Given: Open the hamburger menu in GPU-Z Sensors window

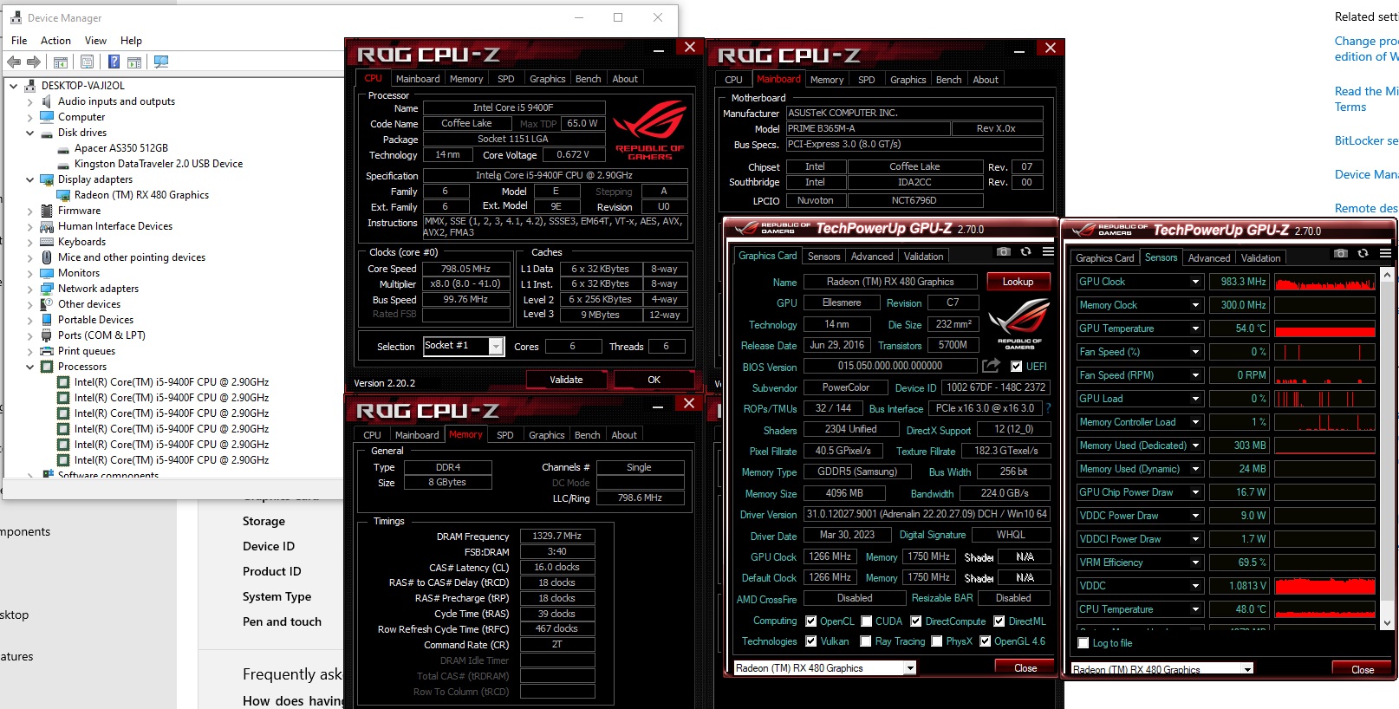Looking at the screenshot, I should point(1385,253).
